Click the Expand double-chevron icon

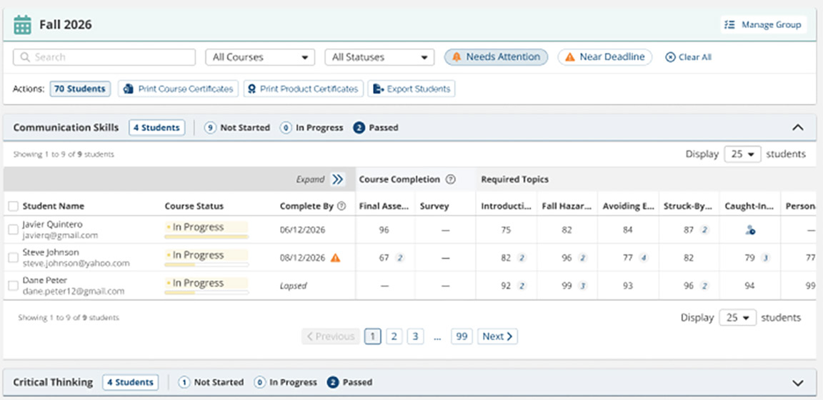[337, 180]
